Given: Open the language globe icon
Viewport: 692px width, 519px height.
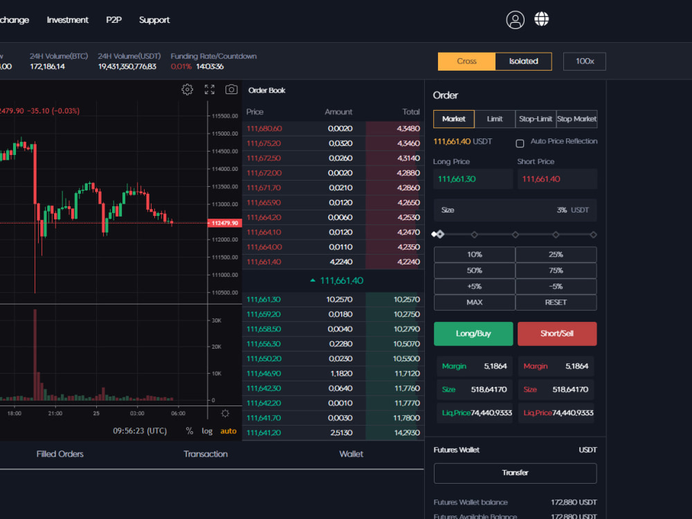Looking at the screenshot, I should 542,19.
